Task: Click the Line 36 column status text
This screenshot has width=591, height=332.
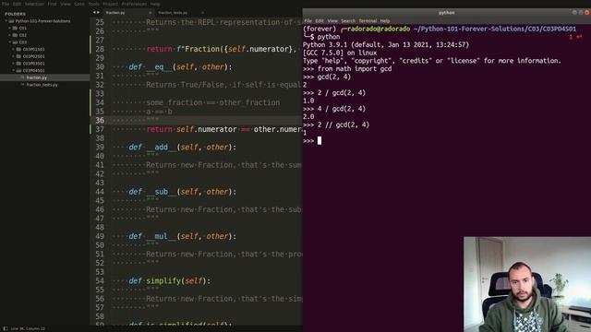Action: tap(28, 328)
